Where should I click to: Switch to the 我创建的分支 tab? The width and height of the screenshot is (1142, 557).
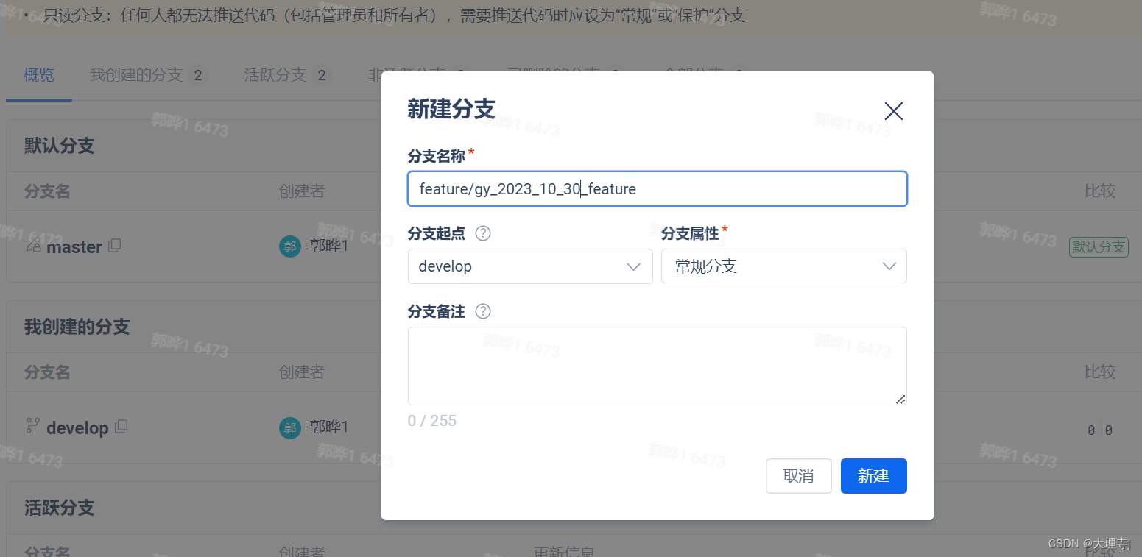coord(147,75)
